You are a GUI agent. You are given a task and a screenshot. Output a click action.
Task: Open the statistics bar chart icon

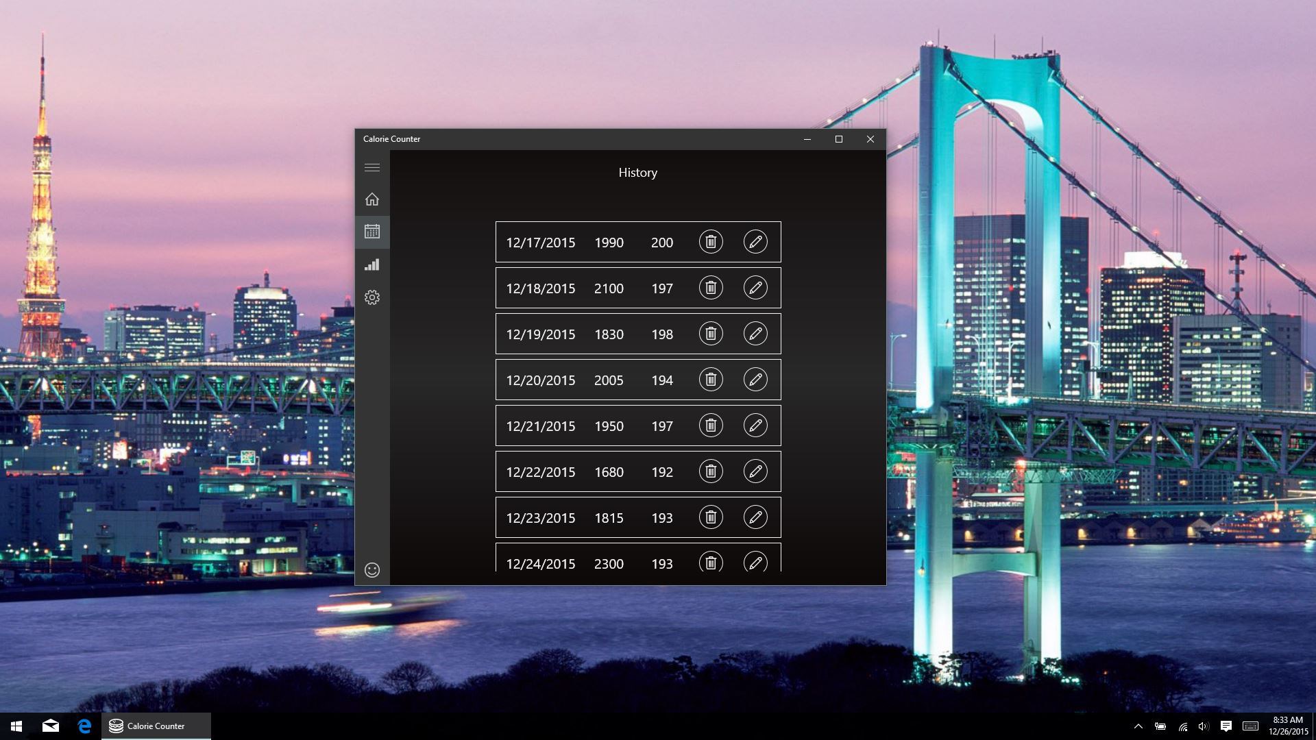372,264
